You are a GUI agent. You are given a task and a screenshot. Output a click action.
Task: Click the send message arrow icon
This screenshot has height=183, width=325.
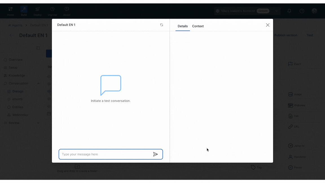point(155,154)
